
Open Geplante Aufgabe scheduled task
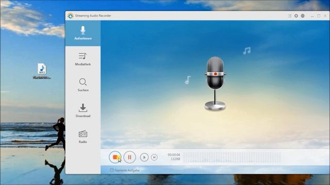pos(125,170)
